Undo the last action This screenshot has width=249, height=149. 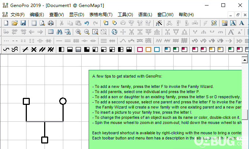click(87, 23)
